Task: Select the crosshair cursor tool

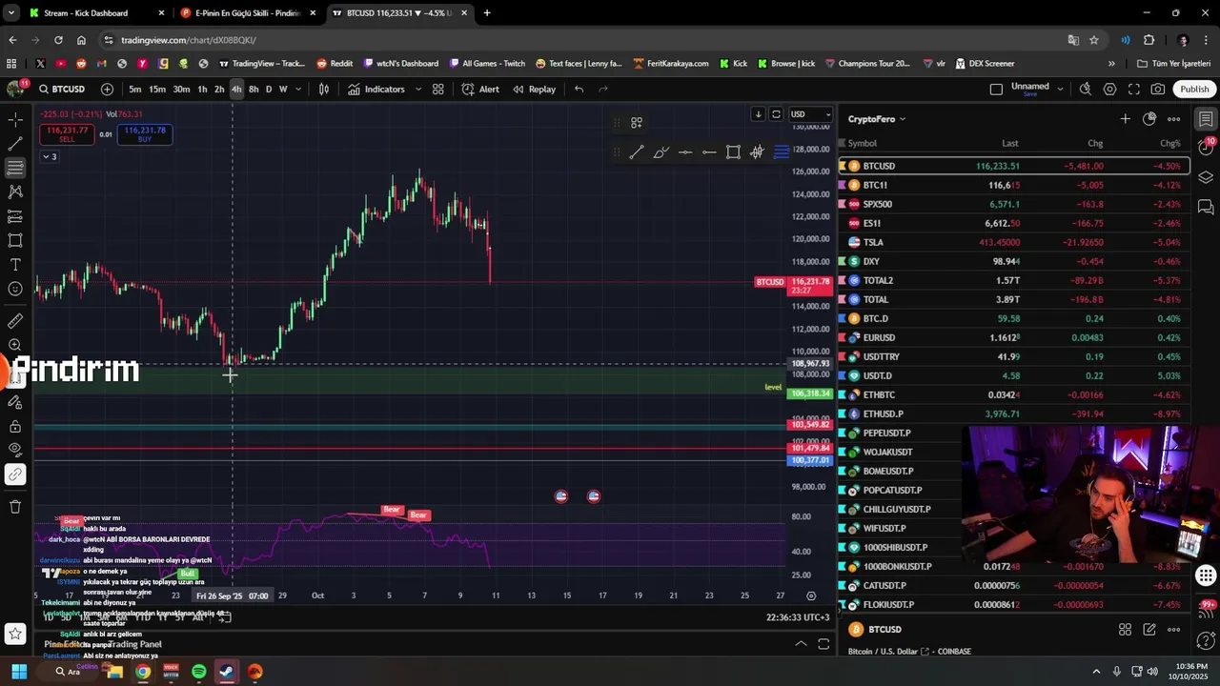Action: click(15, 120)
